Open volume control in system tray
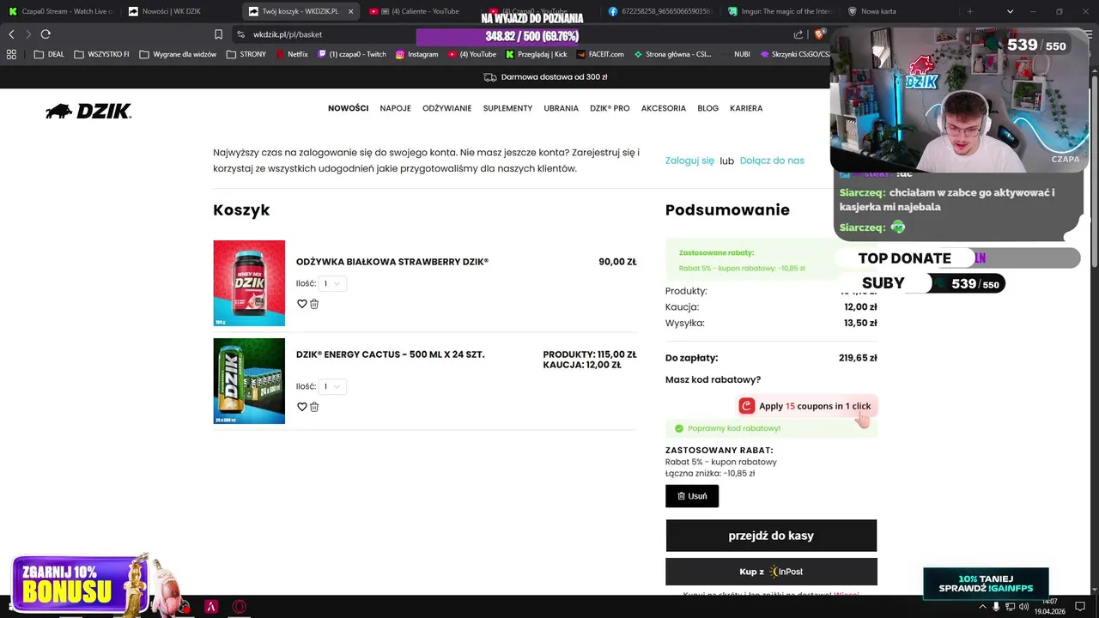The width and height of the screenshot is (1099, 618). pos(1023,607)
